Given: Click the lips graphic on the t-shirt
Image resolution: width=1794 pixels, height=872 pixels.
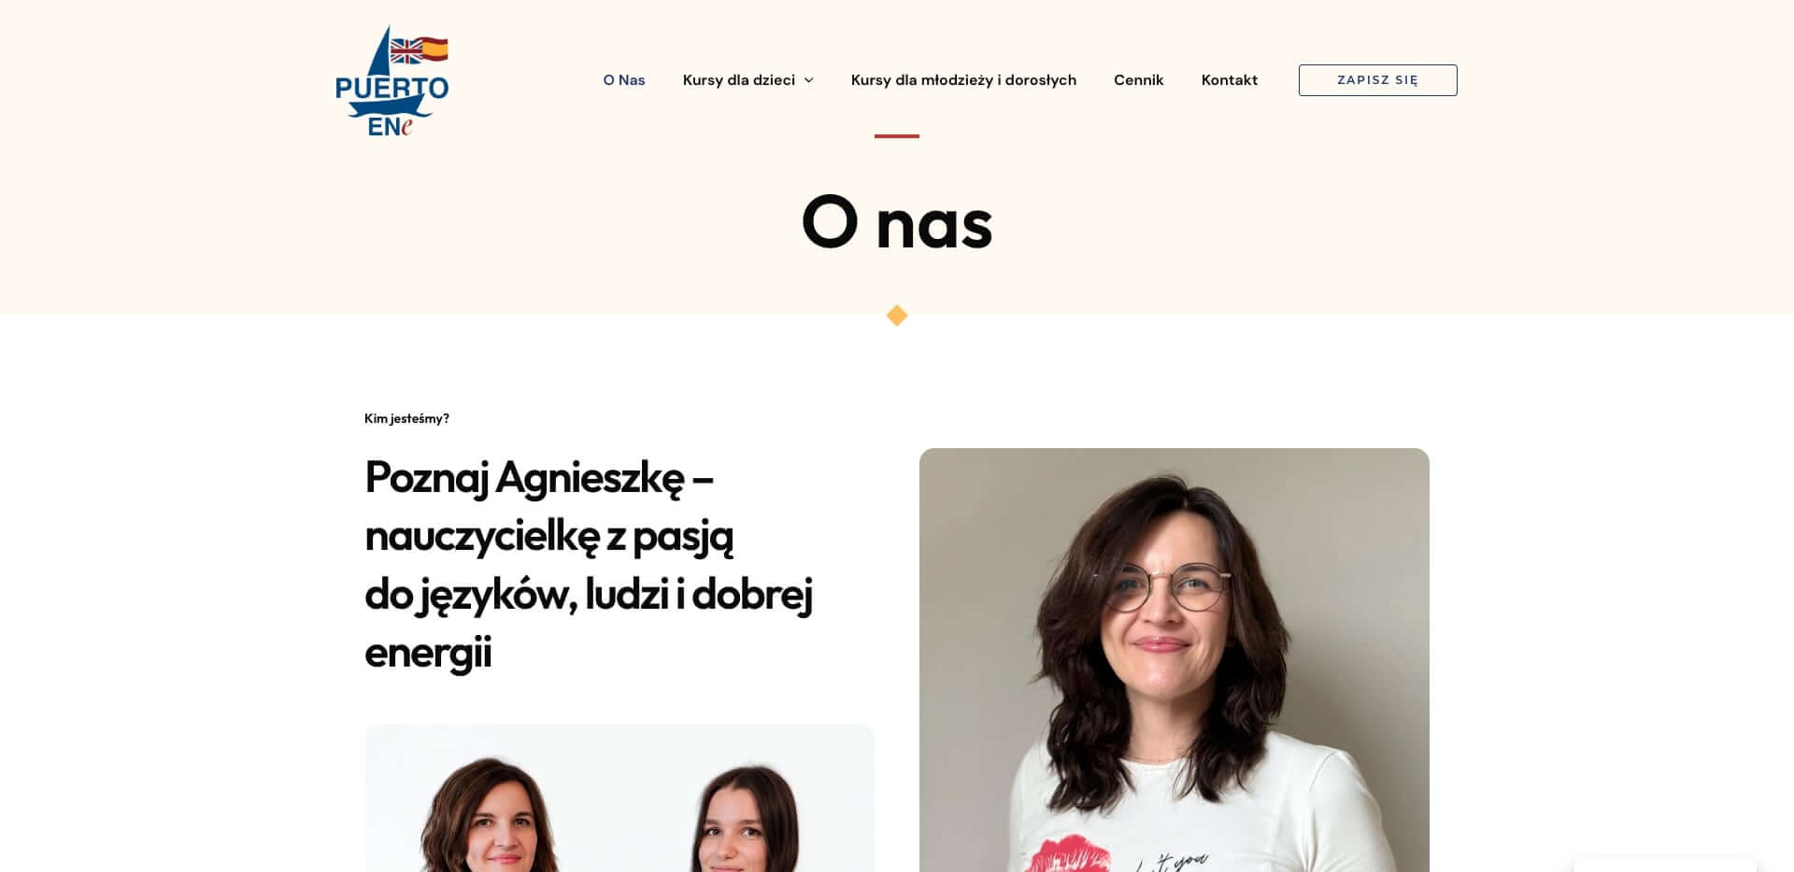Looking at the screenshot, I should (1067, 854).
